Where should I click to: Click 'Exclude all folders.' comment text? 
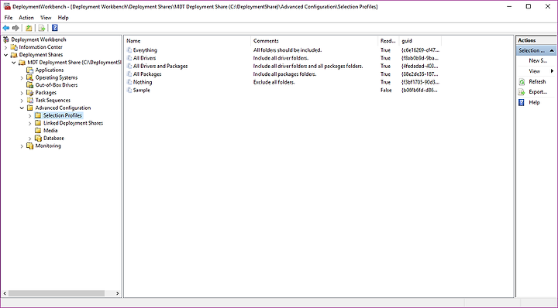tap(274, 82)
